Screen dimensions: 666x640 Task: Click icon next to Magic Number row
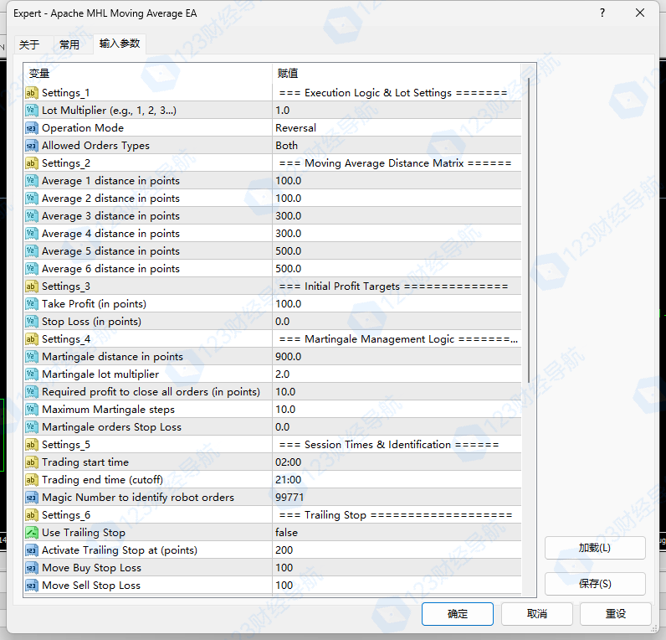(32, 498)
